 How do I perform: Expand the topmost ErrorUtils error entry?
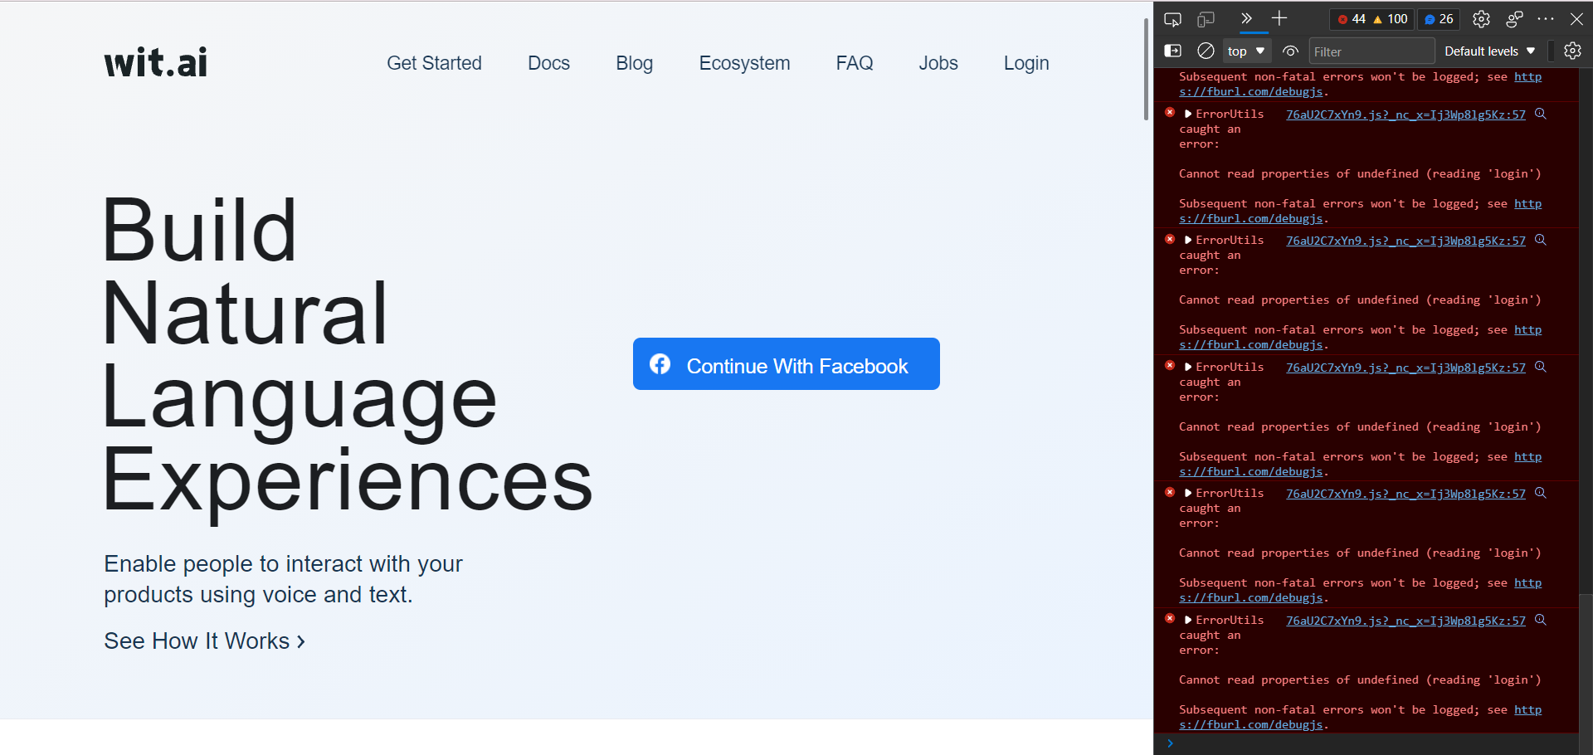(1188, 114)
